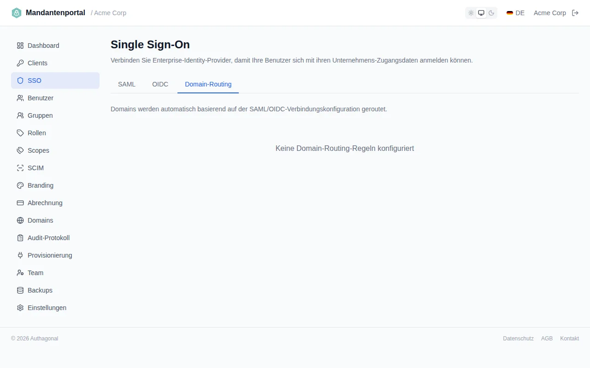Click the AGB footer link
Screen dimensions: 590x368
547,339
